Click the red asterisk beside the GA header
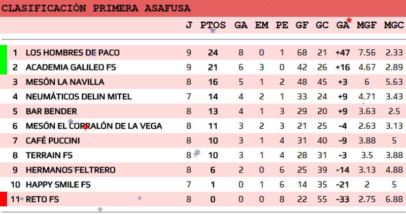This screenshot has height=214, width=406. (x=349, y=21)
